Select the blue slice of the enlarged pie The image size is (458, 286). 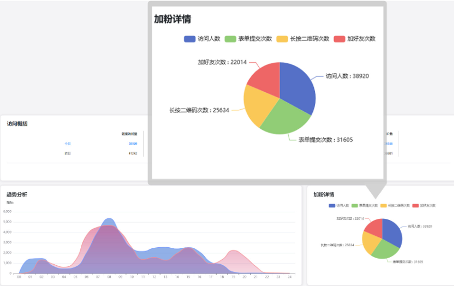298,87
